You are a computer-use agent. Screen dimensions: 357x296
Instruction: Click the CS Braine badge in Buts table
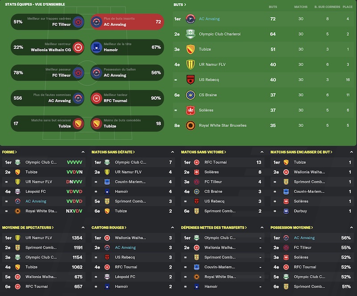(191, 95)
